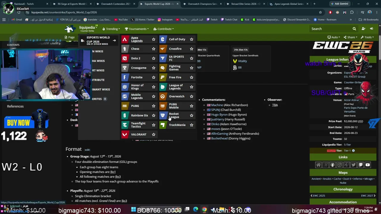Image resolution: width=381 pixels, height=214 pixels.
Task: Open the TrackMania logo icon
Action: click(x=163, y=125)
